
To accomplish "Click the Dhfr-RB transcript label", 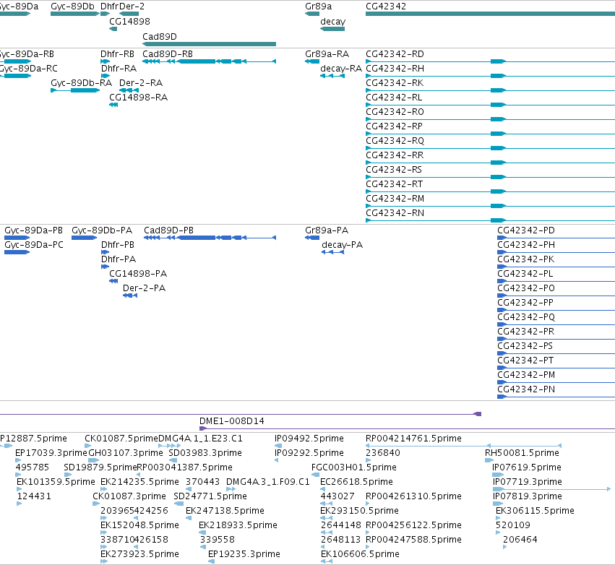I will point(117,53).
